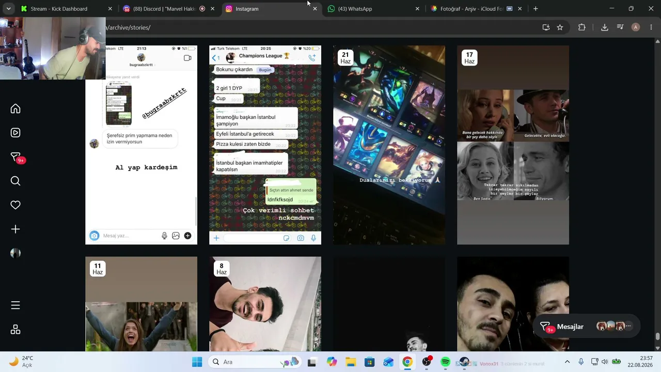
Task: Launch Copilot from the taskbar
Action: point(332,362)
